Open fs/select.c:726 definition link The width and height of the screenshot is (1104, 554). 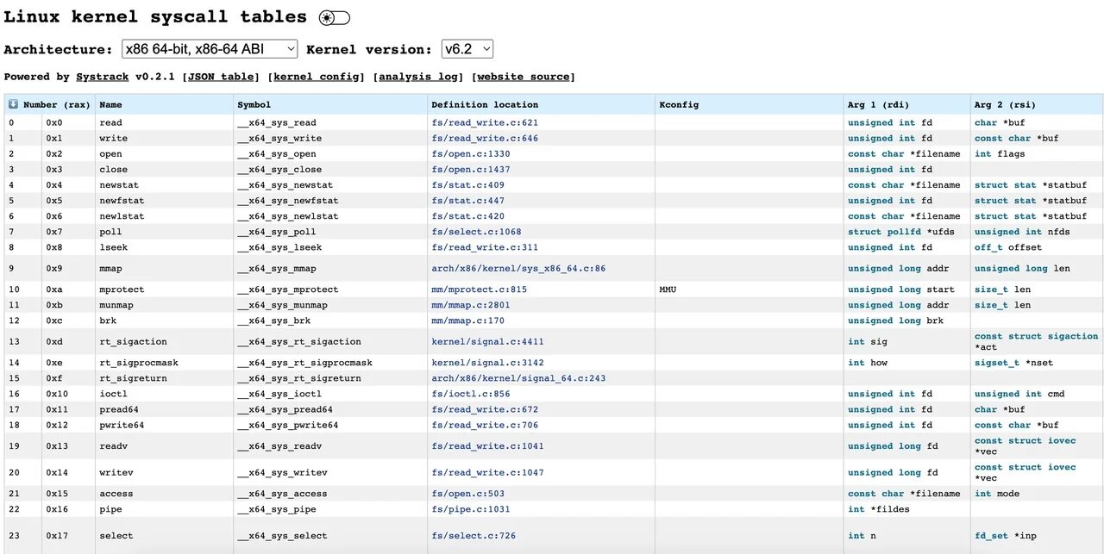[474, 535]
